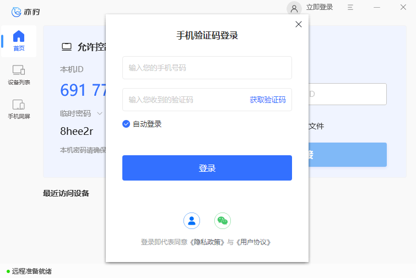
Task: Click the local device ID number 691
Action: [83, 90]
